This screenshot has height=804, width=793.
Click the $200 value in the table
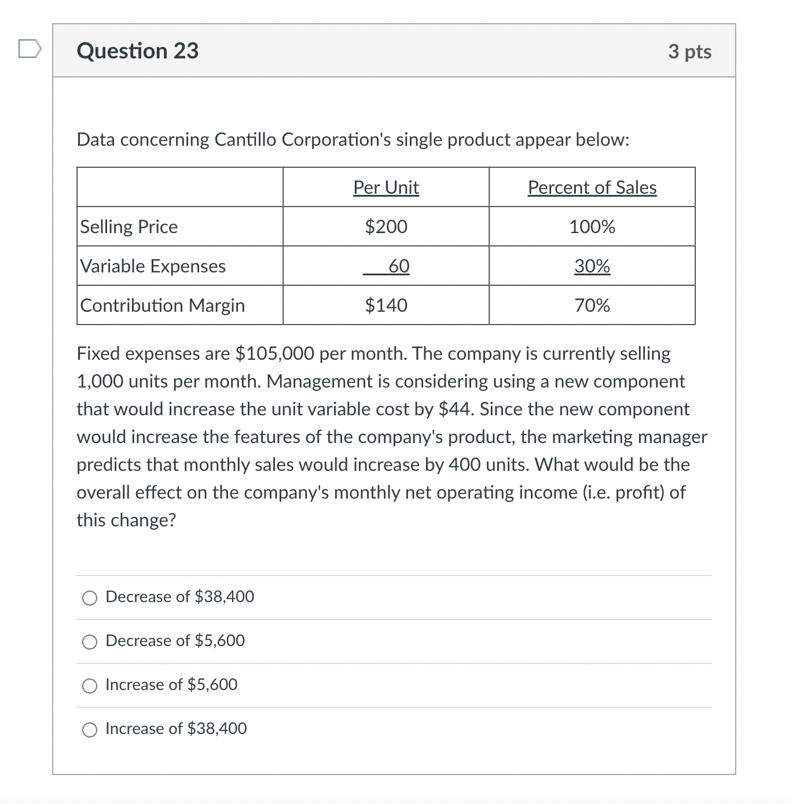[x=386, y=227]
